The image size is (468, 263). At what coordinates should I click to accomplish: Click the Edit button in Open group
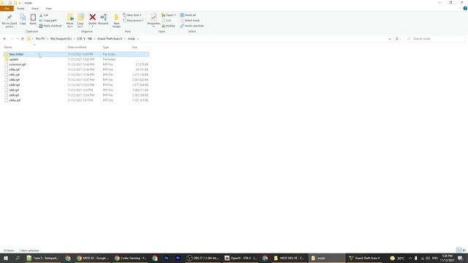pyautogui.click(x=166, y=20)
